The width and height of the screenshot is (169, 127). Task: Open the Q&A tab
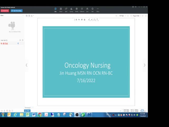[66, 10]
